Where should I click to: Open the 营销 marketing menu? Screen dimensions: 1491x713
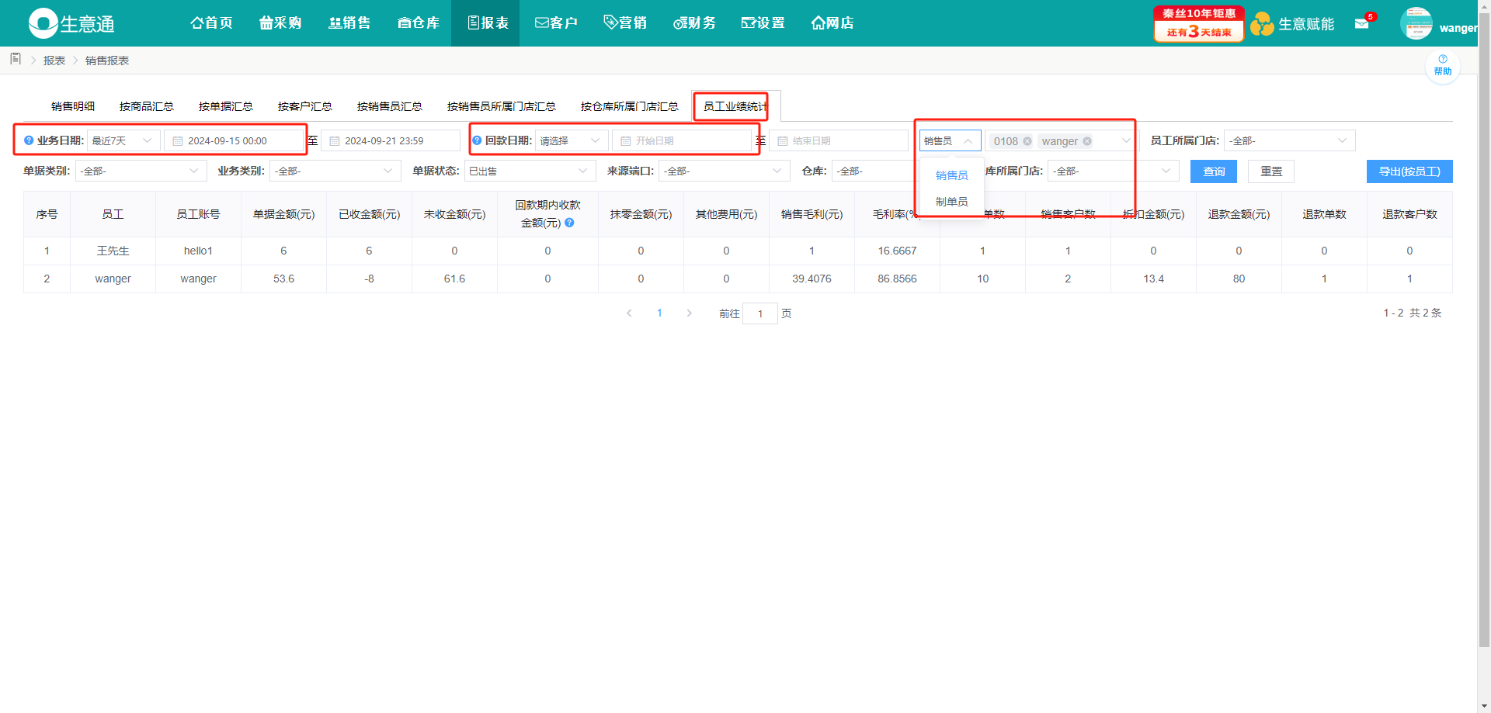tap(626, 23)
